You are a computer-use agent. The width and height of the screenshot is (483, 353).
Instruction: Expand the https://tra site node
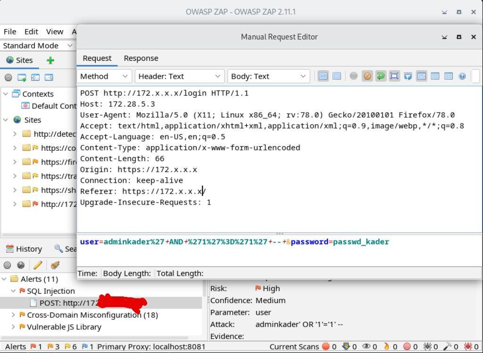(x=15, y=176)
